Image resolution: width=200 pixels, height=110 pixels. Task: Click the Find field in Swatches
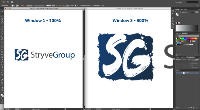189,36
